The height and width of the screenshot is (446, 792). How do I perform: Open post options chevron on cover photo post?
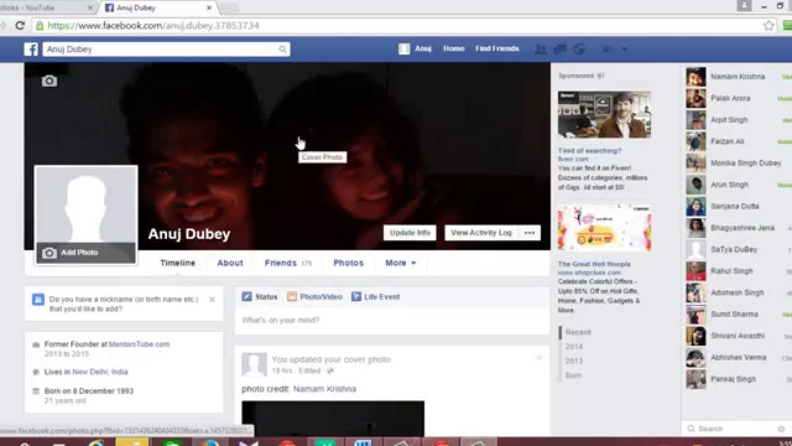pyautogui.click(x=539, y=357)
